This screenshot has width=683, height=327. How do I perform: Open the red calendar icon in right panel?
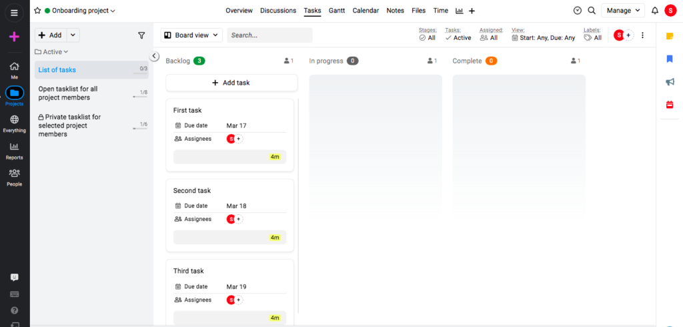(670, 104)
